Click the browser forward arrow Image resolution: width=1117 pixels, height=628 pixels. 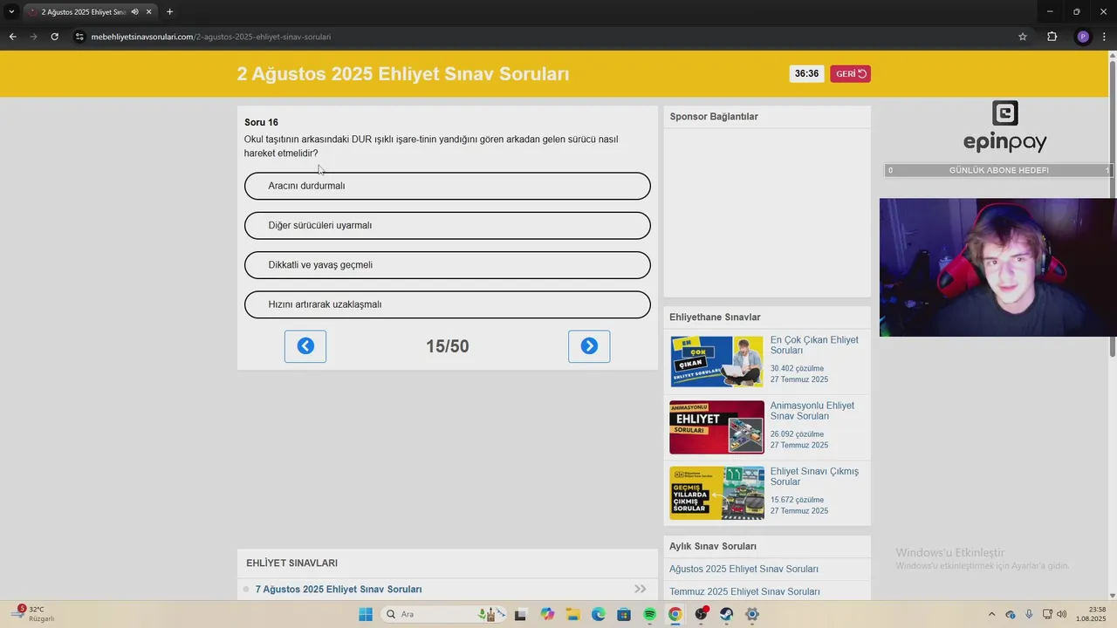point(34,37)
